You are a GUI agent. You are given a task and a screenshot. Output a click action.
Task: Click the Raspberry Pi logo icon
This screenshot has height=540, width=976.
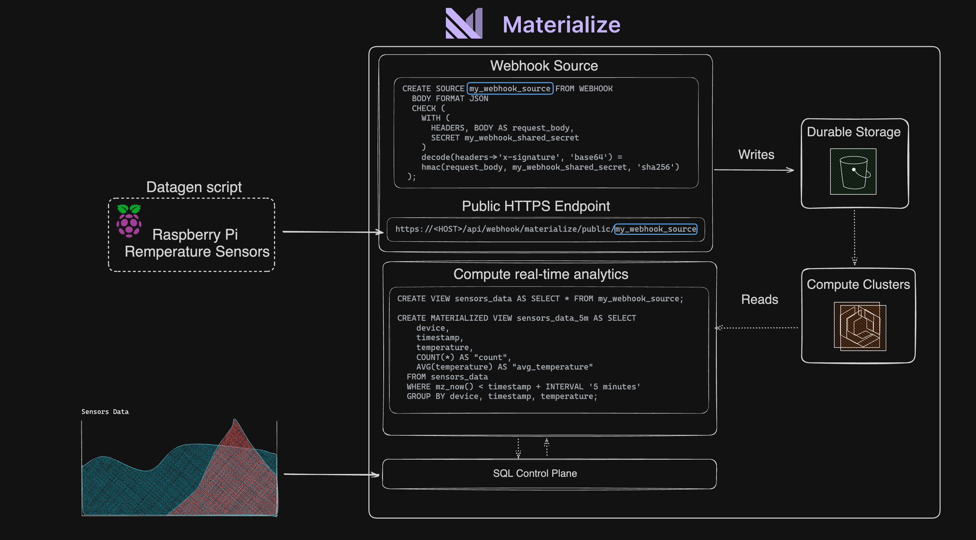(x=129, y=221)
